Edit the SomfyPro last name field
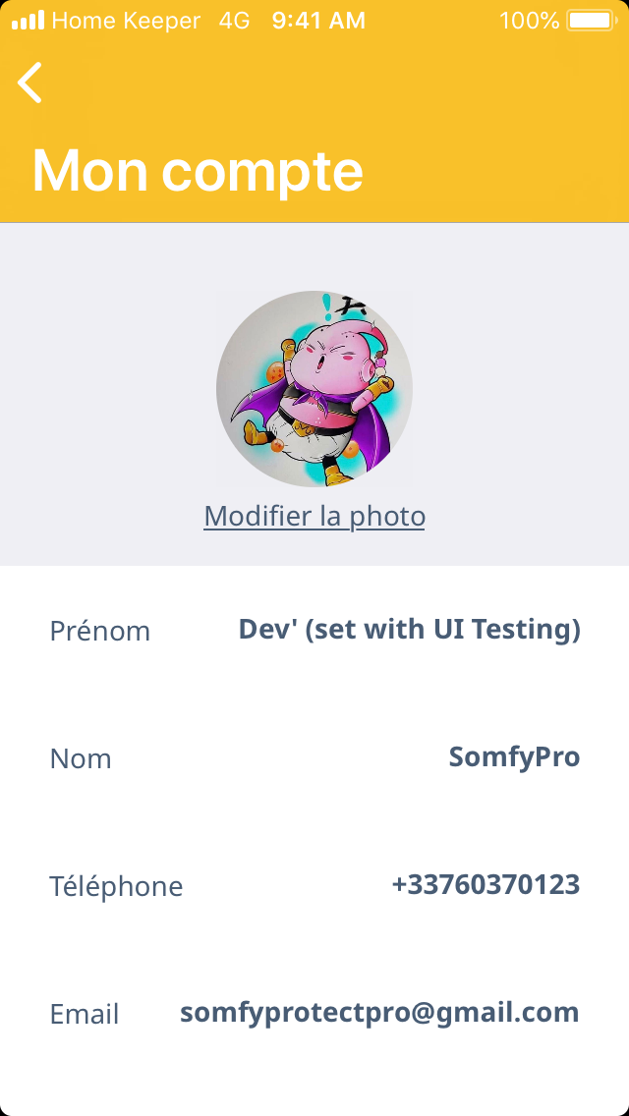The height and width of the screenshot is (1116, 629). point(514,757)
